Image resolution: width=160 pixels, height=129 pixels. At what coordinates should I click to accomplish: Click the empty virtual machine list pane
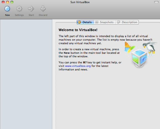[x=26, y=74]
